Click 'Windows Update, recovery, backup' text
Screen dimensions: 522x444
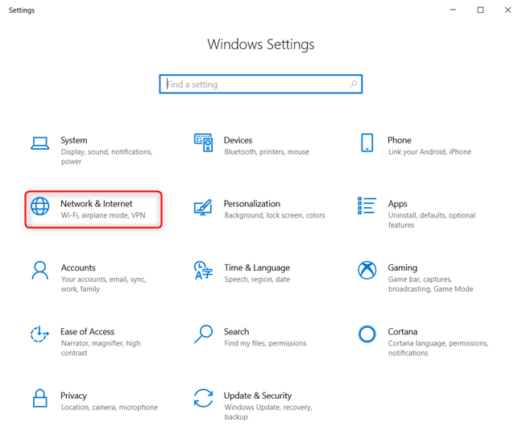[x=268, y=412]
